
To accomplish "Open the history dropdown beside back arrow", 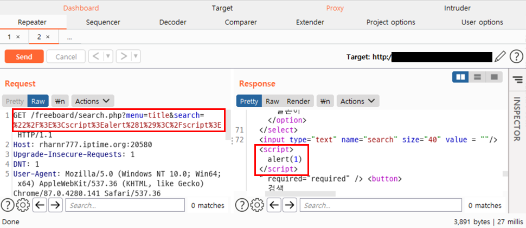I will coord(108,56).
